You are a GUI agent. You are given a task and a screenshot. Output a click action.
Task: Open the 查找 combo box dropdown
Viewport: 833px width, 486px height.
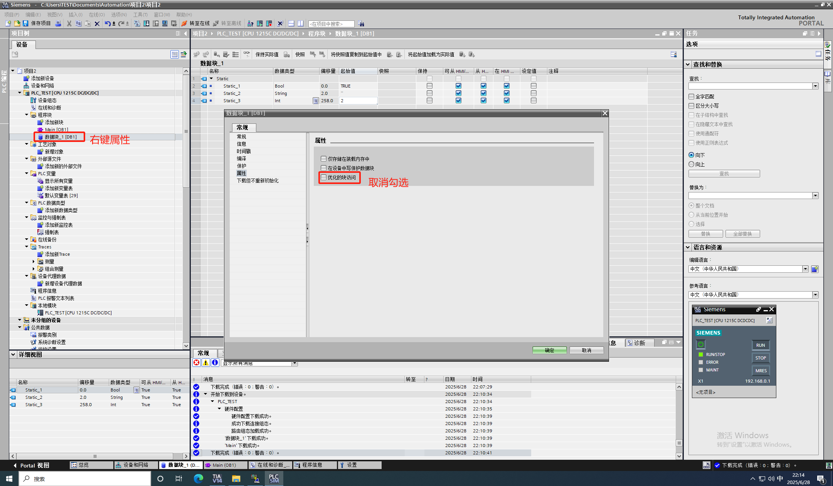click(x=815, y=86)
